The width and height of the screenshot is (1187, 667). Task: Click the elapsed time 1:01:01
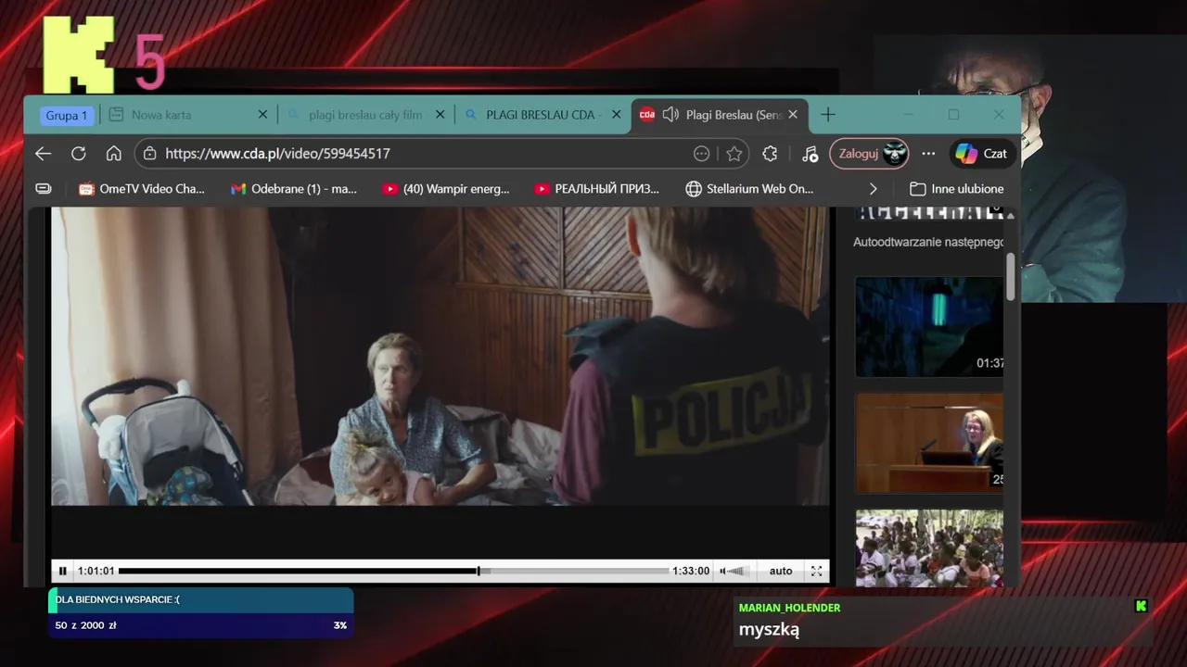pos(96,571)
